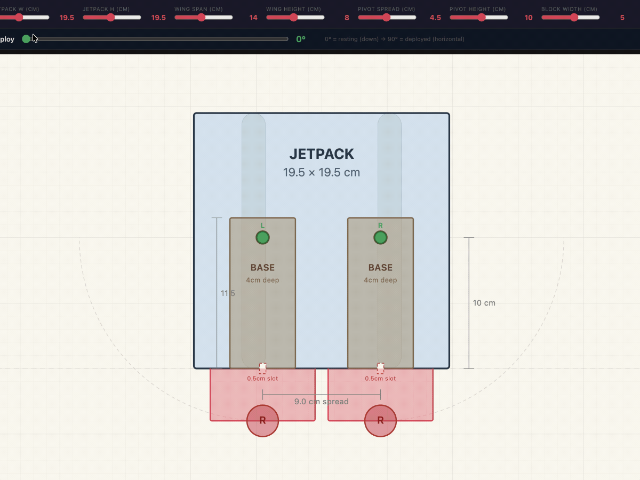The image size is (640, 480).
Task: Click the 9.0 cm spread dimension label
Action: click(321, 402)
